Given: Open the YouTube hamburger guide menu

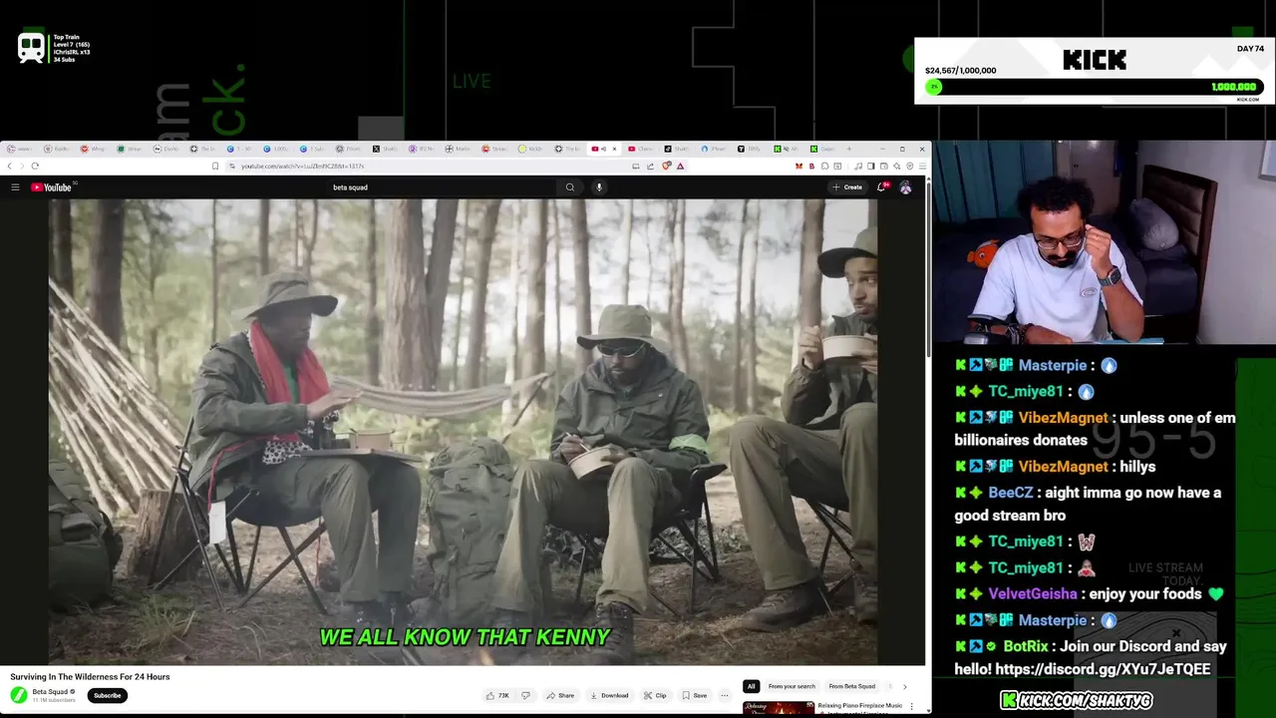Looking at the screenshot, I should point(15,187).
